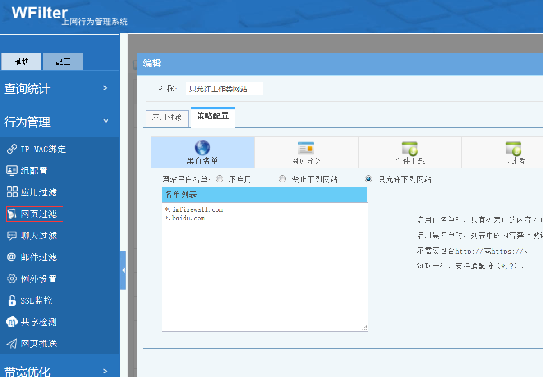
Task: Click the SSL监控 lock icon
Action: pos(12,300)
